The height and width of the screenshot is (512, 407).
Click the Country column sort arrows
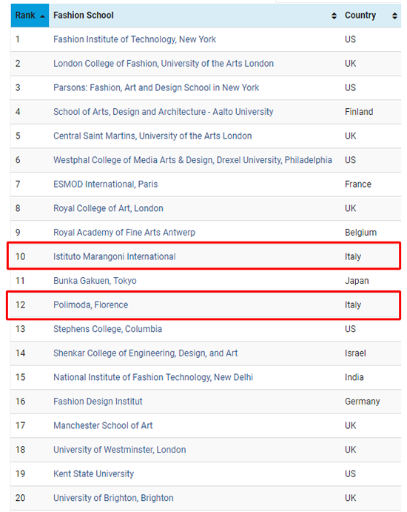click(x=394, y=16)
